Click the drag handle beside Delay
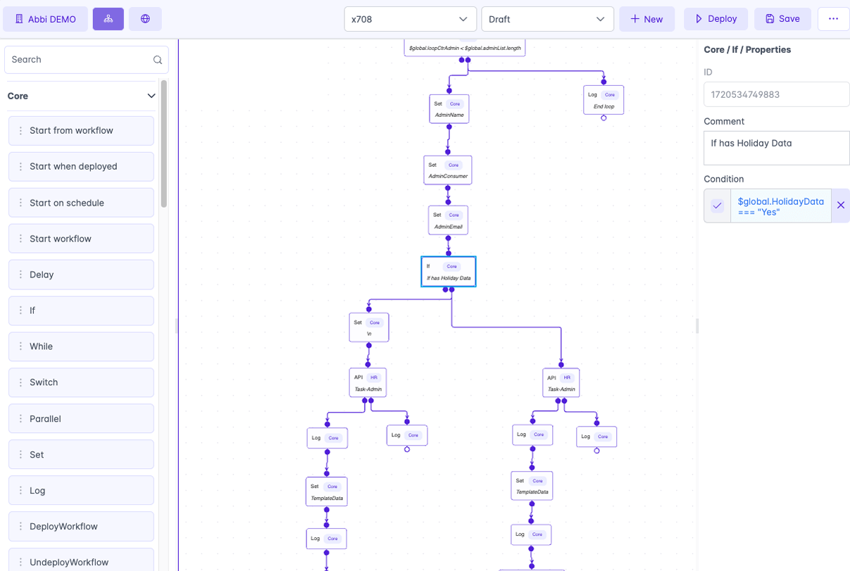Screen dimensions: 850x571 click(20, 275)
